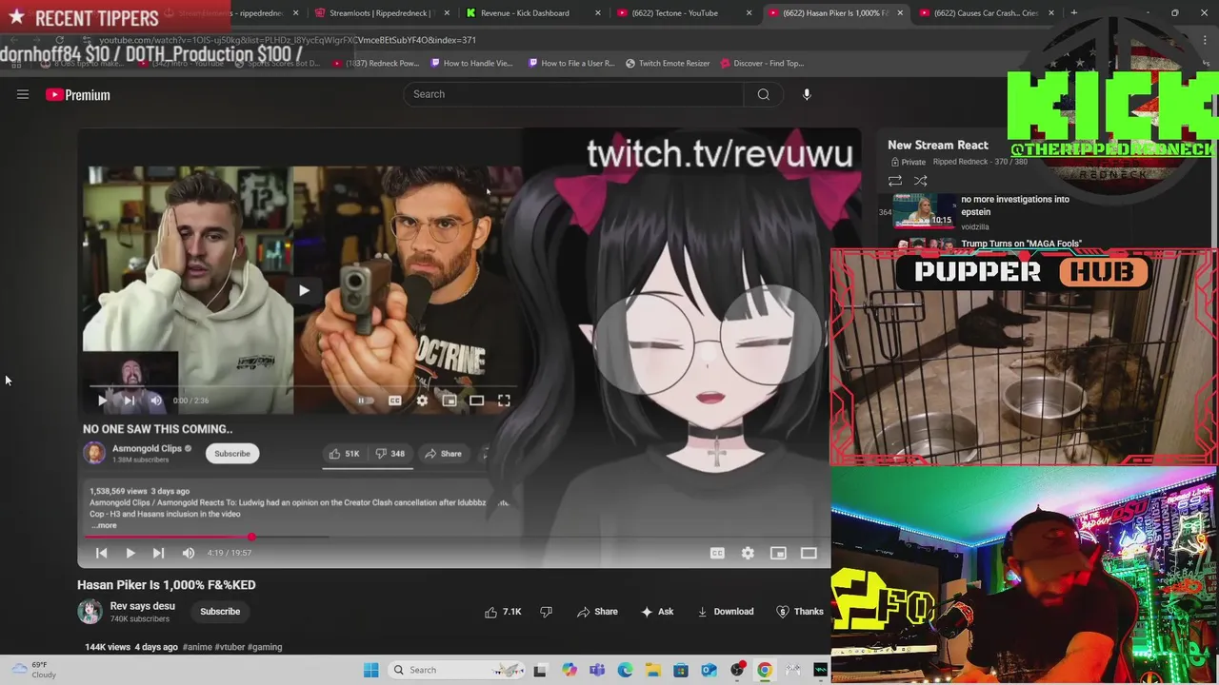The image size is (1219, 685).
Task: Toggle closed captions on the main player
Action: click(x=717, y=553)
